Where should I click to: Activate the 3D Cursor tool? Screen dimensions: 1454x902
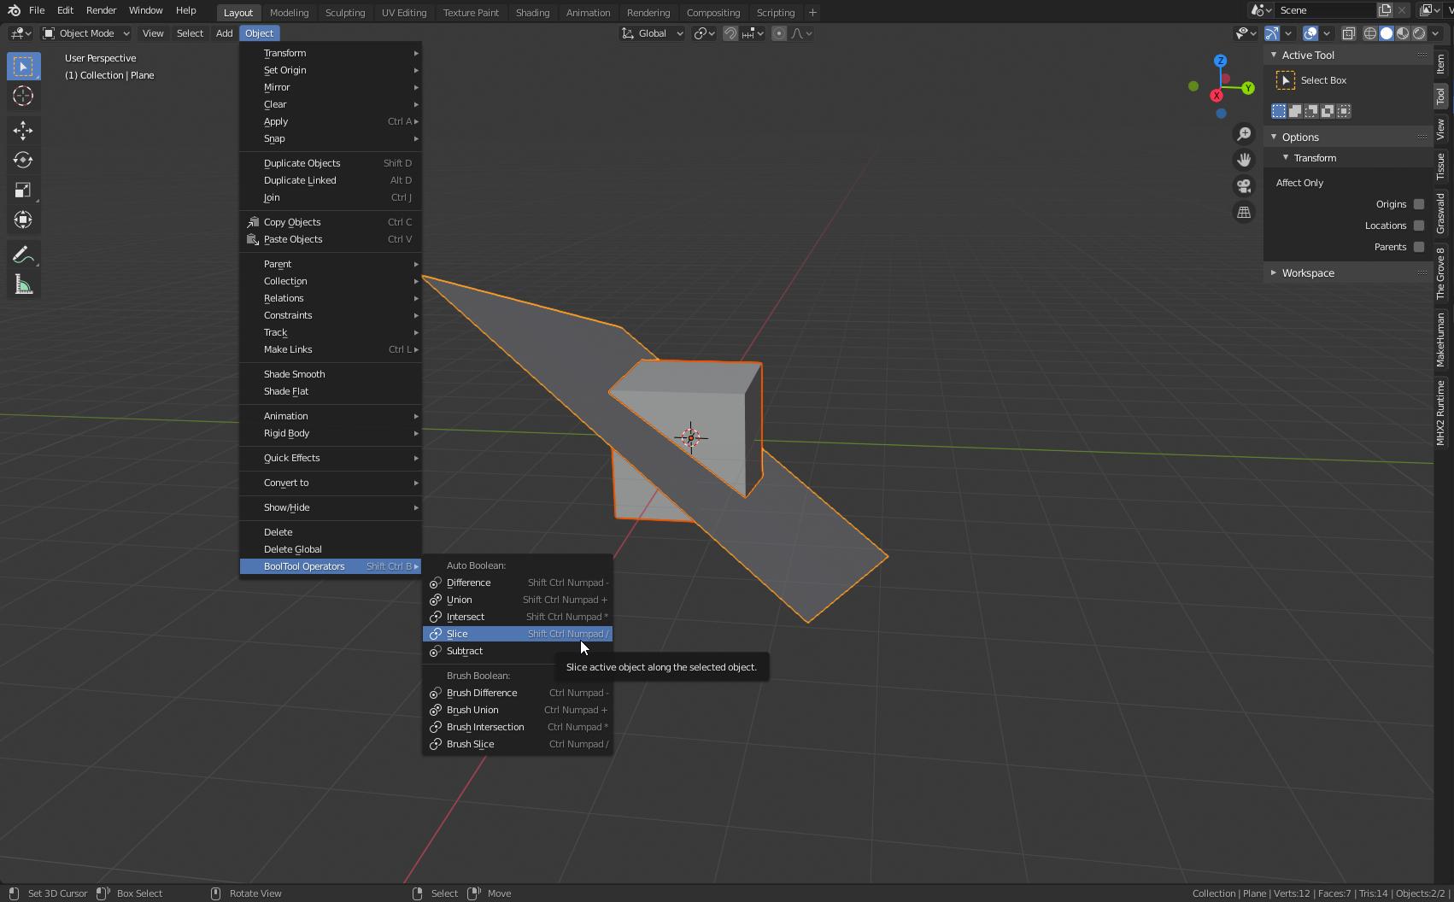coord(23,96)
